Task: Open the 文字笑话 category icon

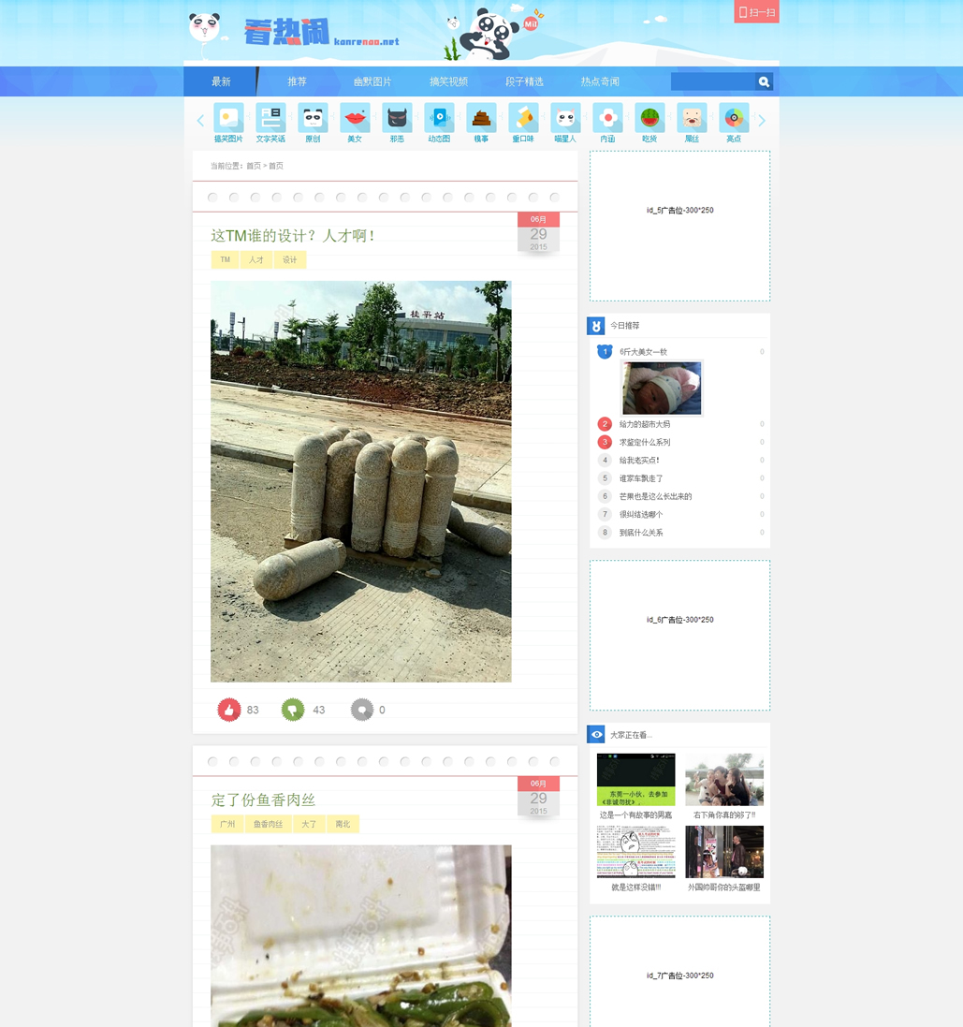Action: click(270, 118)
